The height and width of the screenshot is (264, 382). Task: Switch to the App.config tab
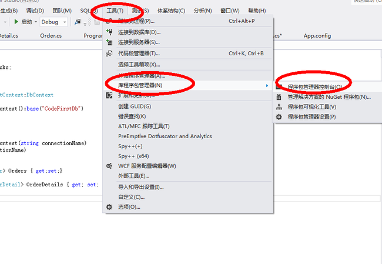tap(317, 36)
